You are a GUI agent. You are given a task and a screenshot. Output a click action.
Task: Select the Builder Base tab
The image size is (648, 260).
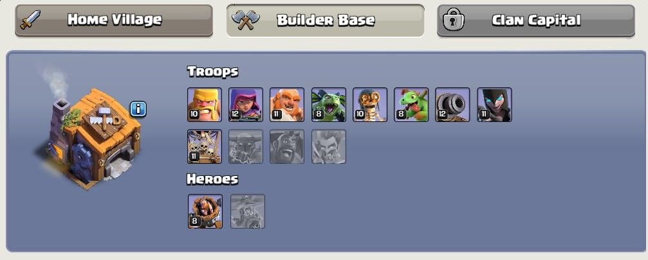tap(325, 20)
